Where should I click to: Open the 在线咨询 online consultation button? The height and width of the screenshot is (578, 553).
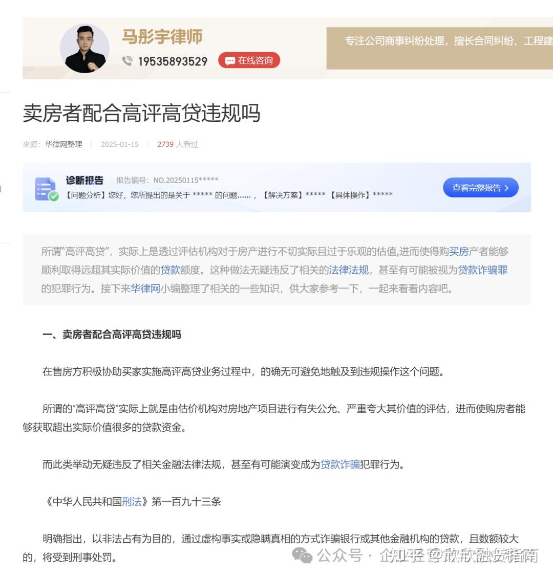click(x=249, y=60)
